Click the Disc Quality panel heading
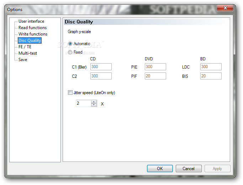 click(79, 22)
